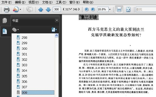The width and height of the screenshot is (156, 97).
Task: Open the bookmarks gear options menu
Action: (15, 29)
